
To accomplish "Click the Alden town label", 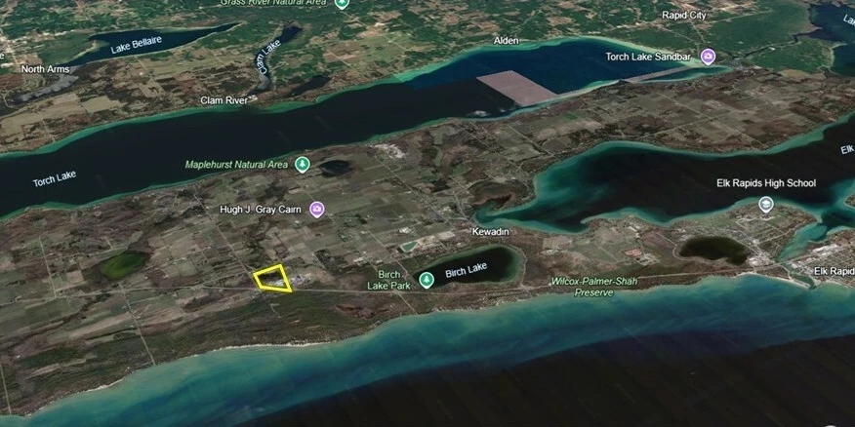I will (506, 41).
